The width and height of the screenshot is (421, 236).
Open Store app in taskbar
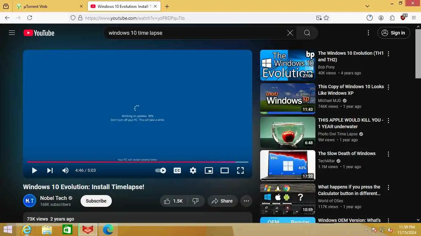(x=67, y=230)
